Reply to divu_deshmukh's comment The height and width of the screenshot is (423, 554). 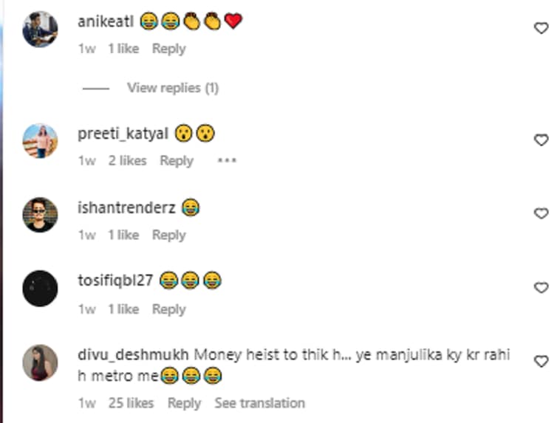(x=185, y=403)
